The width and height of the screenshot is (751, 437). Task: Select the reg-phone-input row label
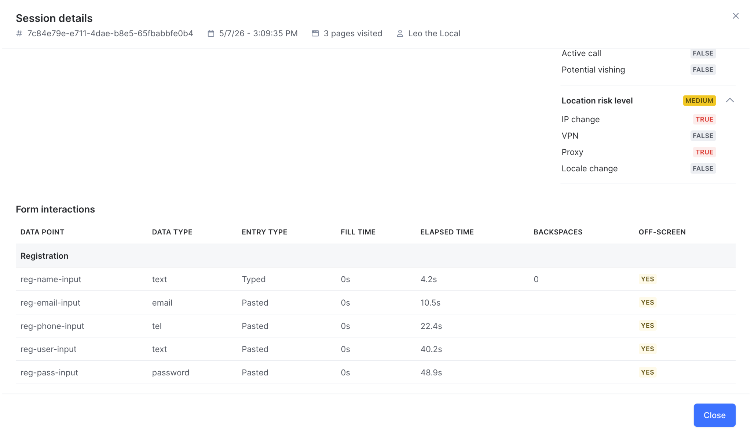(x=52, y=326)
